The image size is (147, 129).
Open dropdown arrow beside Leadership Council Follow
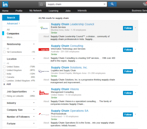[x=135, y=28]
